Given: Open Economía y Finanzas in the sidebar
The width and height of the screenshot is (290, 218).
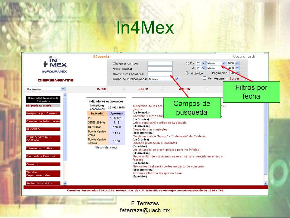Looking at the screenshot, I should [x=43, y=156].
